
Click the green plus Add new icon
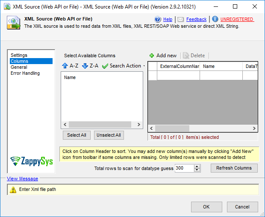(x=152, y=56)
